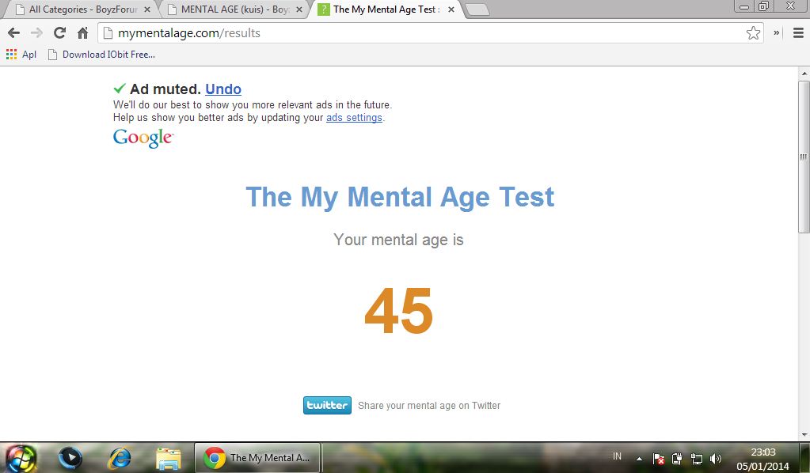Viewport: 810px width, 473px height.
Task: Reload the current page
Action: (59, 33)
